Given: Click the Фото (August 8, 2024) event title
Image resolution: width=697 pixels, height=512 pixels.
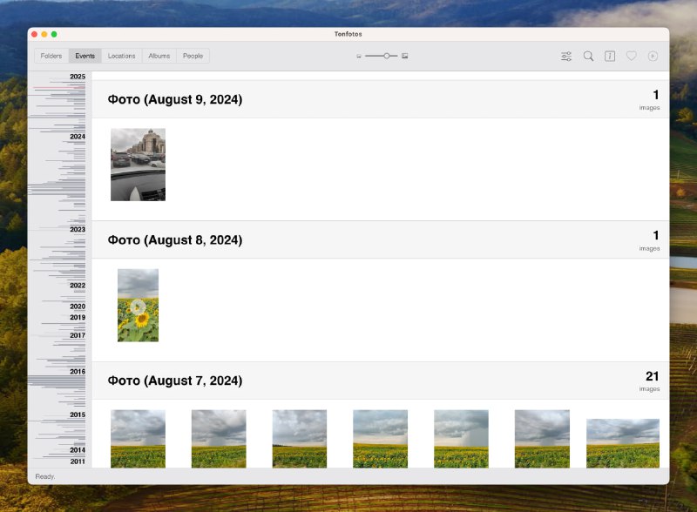Looking at the screenshot, I should (175, 240).
